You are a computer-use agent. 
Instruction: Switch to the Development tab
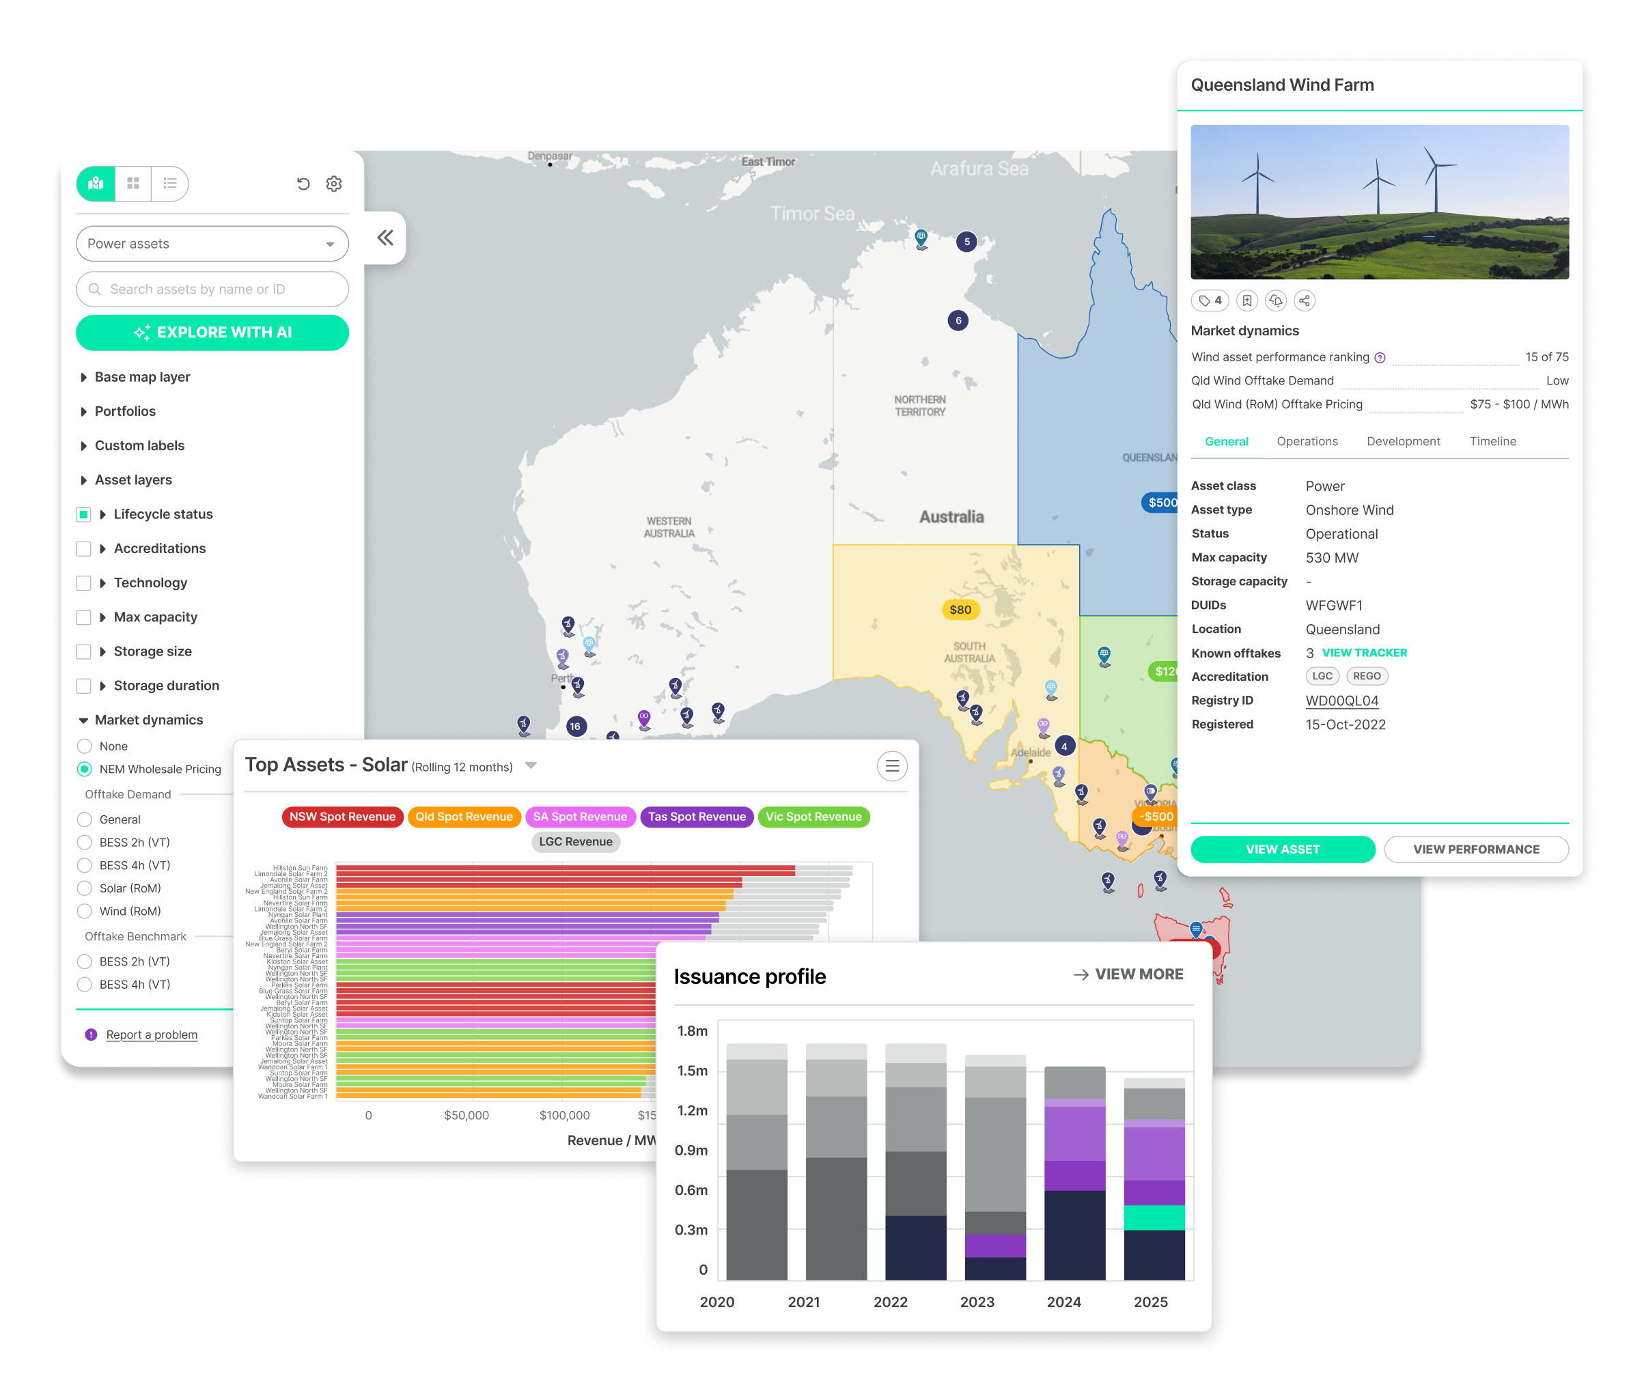click(1403, 441)
